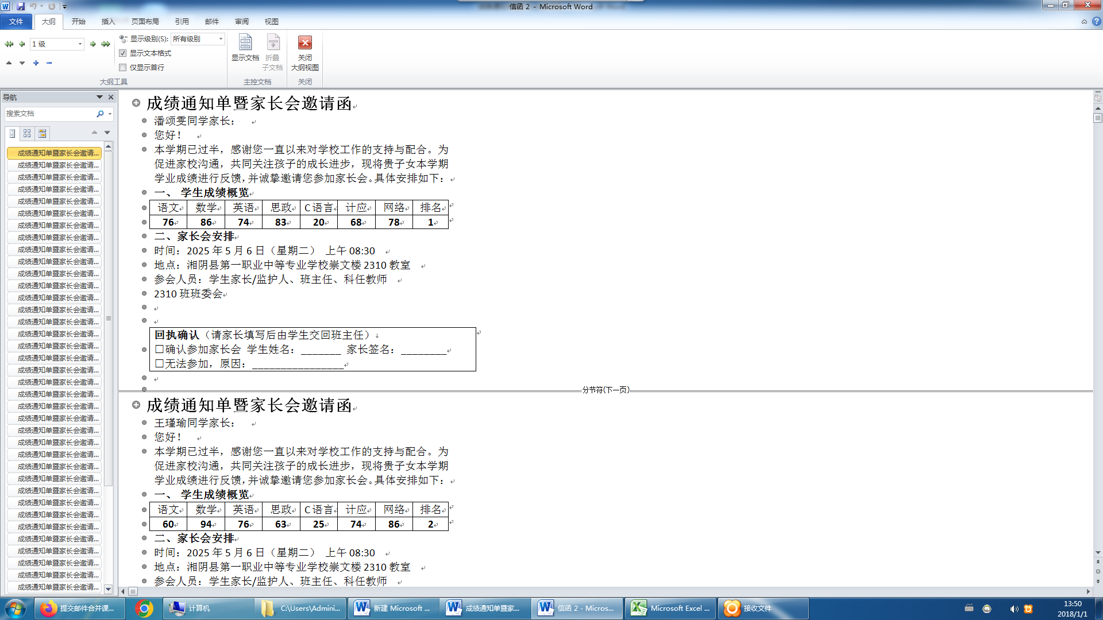
Task: Click horizontal scrollbar right arrow
Action: [1088, 591]
